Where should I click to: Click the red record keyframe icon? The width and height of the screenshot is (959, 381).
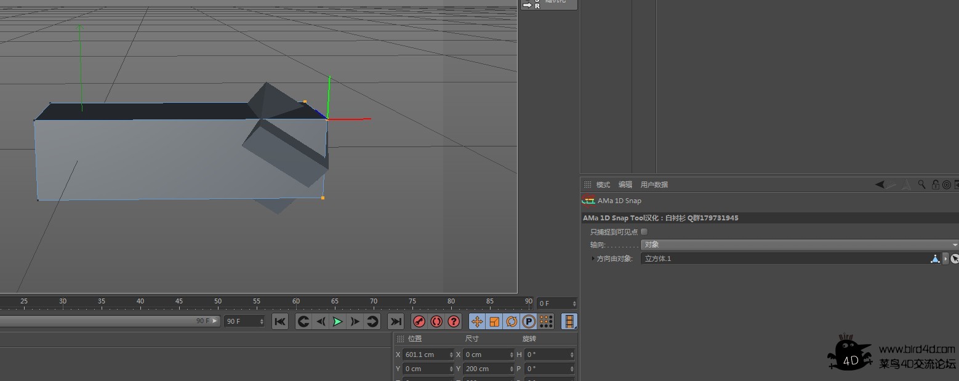pos(419,321)
